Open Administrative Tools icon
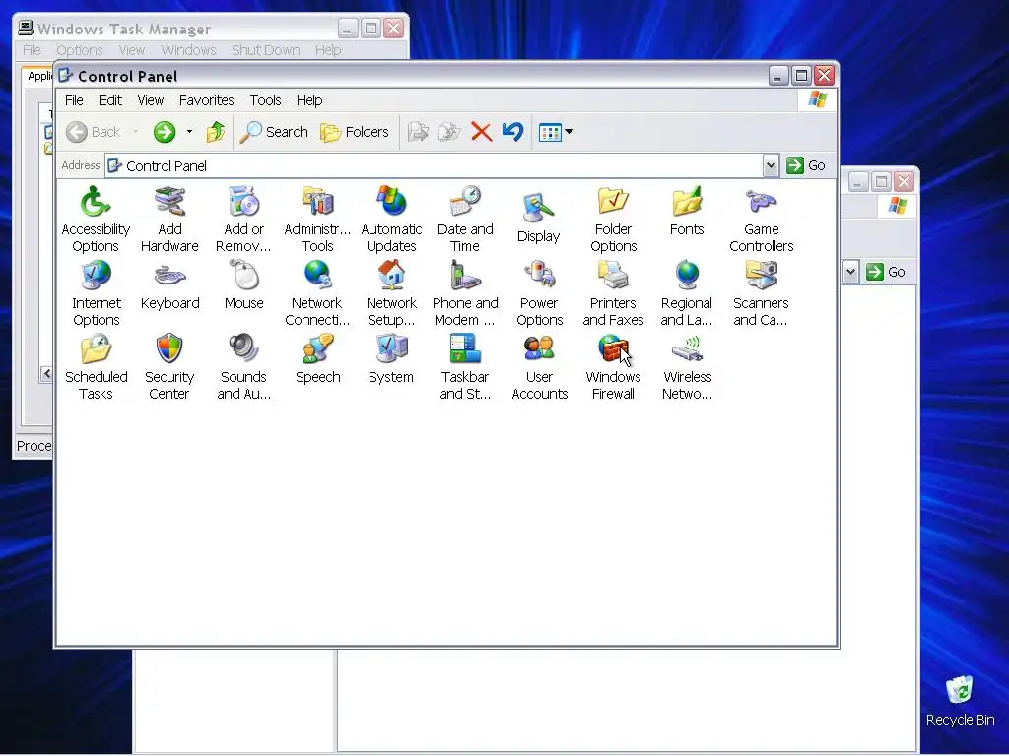The width and height of the screenshot is (1009, 756). [317, 219]
